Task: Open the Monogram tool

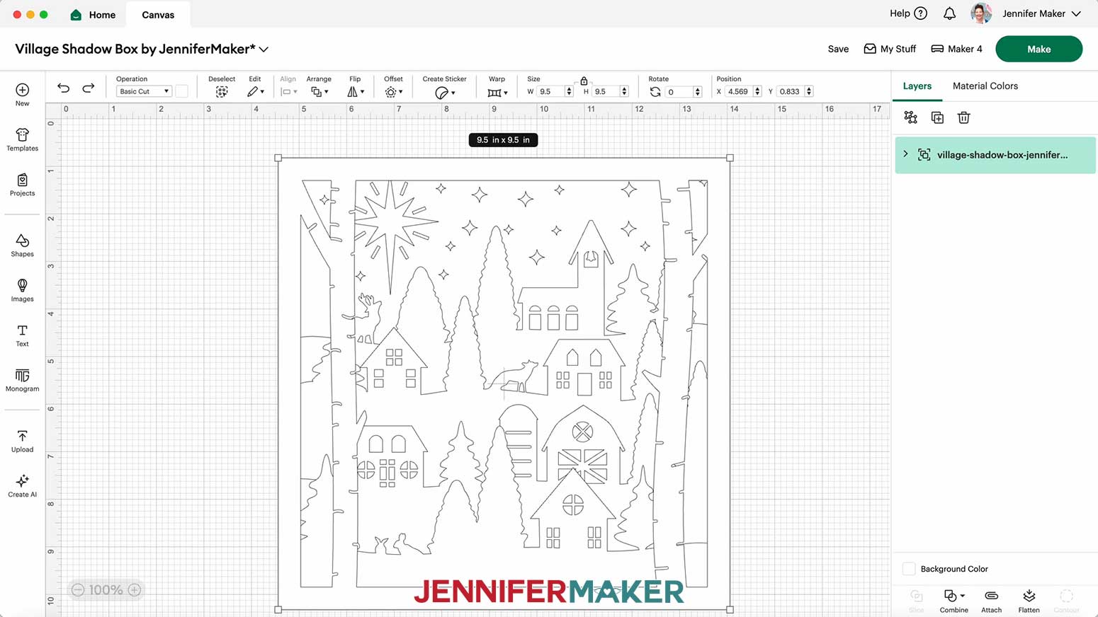Action: click(23, 380)
